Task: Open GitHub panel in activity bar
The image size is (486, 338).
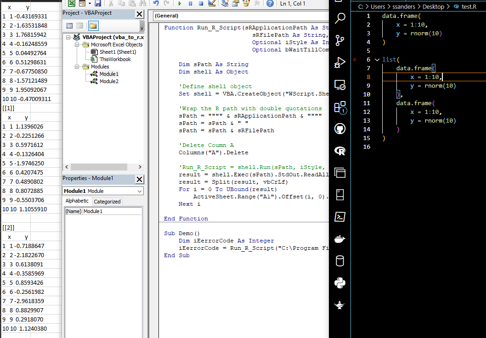Action: click(x=340, y=129)
